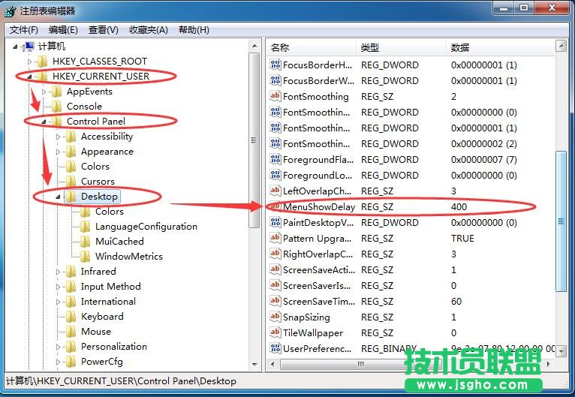Image resolution: width=575 pixels, height=397 pixels.
Task: Expand the Accessibility key
Action: pos(59,137)
